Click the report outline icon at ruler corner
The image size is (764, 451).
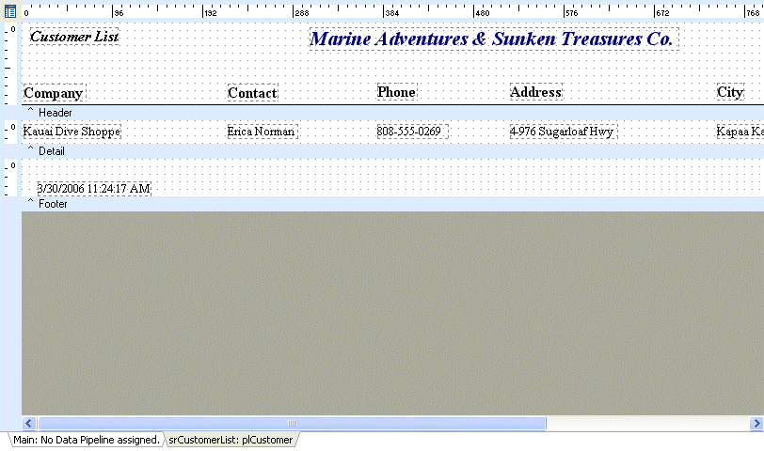pos(9,11)
